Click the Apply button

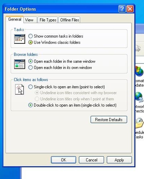[x=119, y=160]
